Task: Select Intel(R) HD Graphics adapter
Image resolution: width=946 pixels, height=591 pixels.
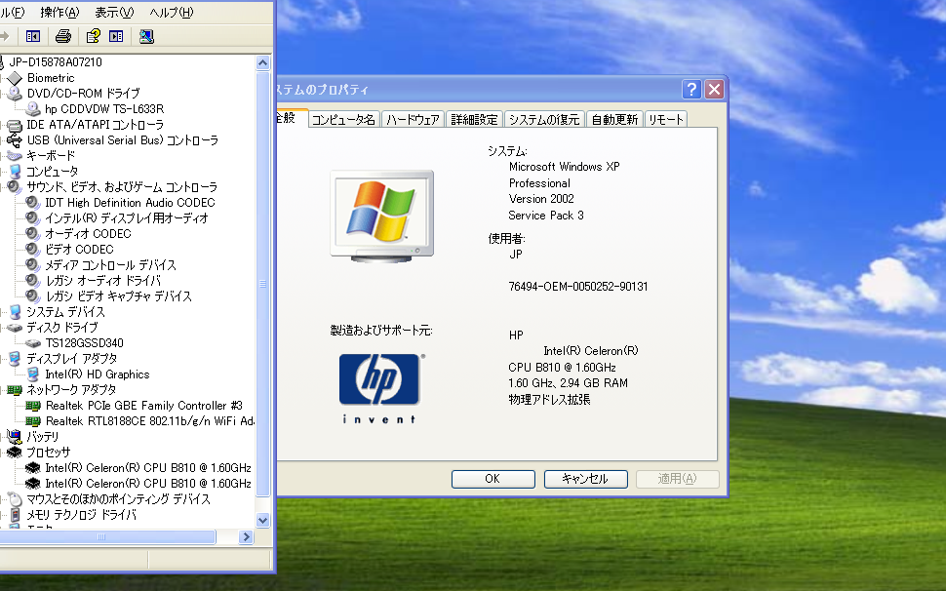Action: tap(98, 374)
